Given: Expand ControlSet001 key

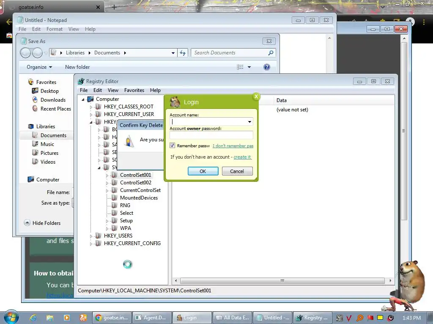Looking at the screenshot, I should point(107,175).
